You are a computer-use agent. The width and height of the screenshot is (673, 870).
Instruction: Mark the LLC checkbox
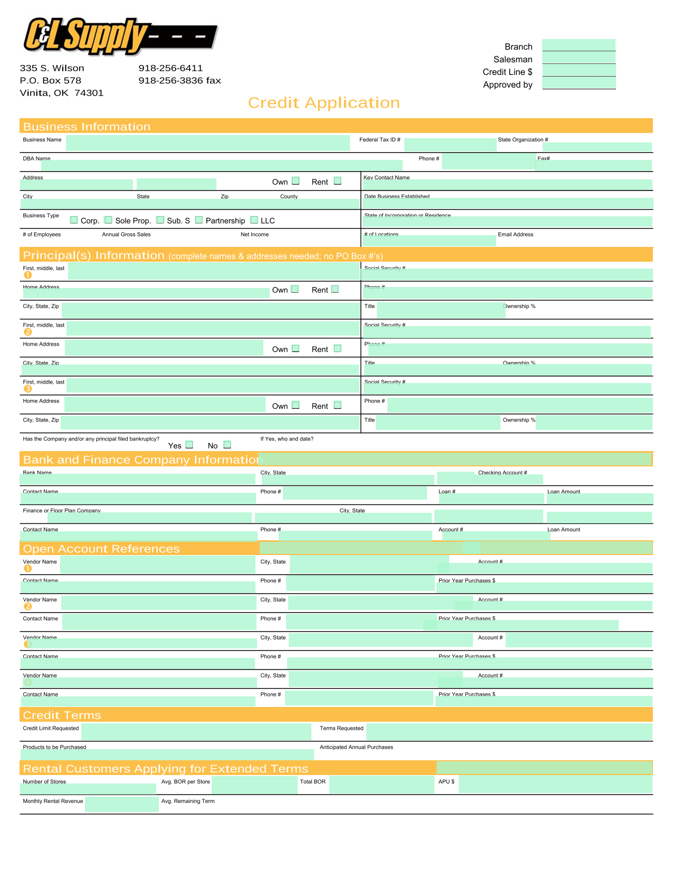point(254,220)
